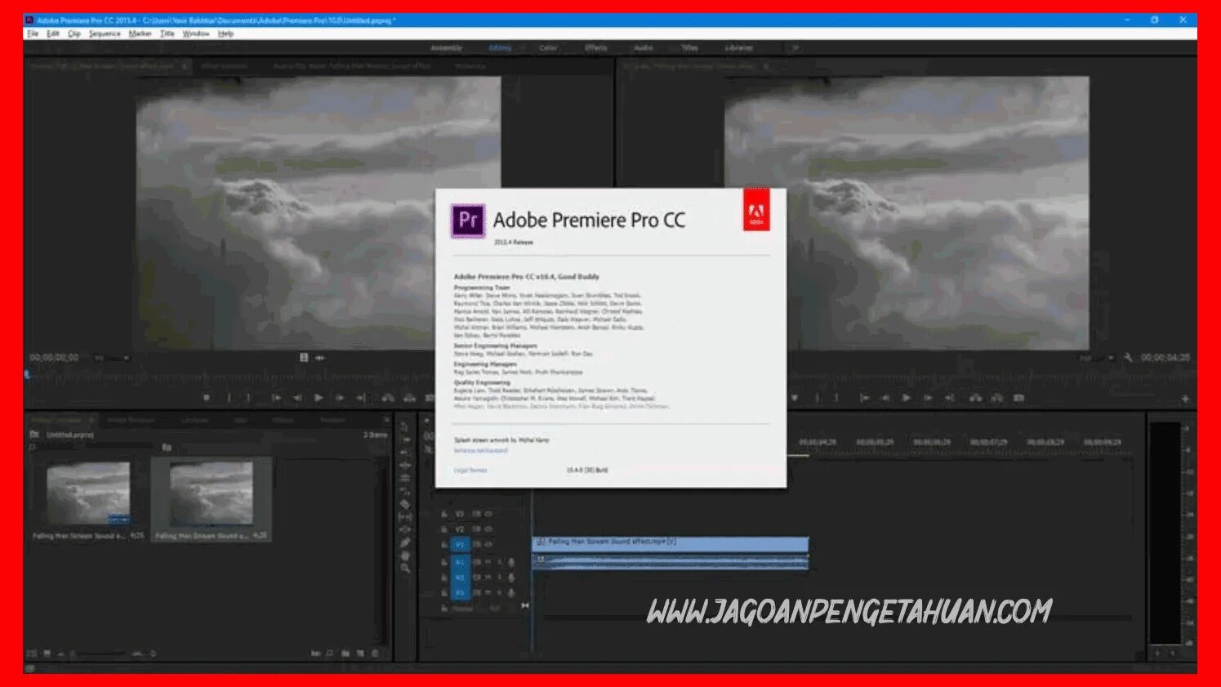The width and height of the screenshot is (1221, 687).
Task: Select the Rate Stretch tool
Action: (x=405, y=490)
